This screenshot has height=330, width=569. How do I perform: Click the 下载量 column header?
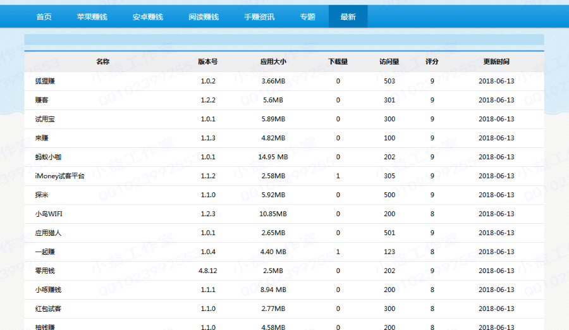click(338, 62)
